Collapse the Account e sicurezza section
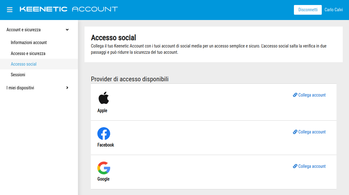Image resolution: width=349 pixels, height=195 pixels. point(67,30)
